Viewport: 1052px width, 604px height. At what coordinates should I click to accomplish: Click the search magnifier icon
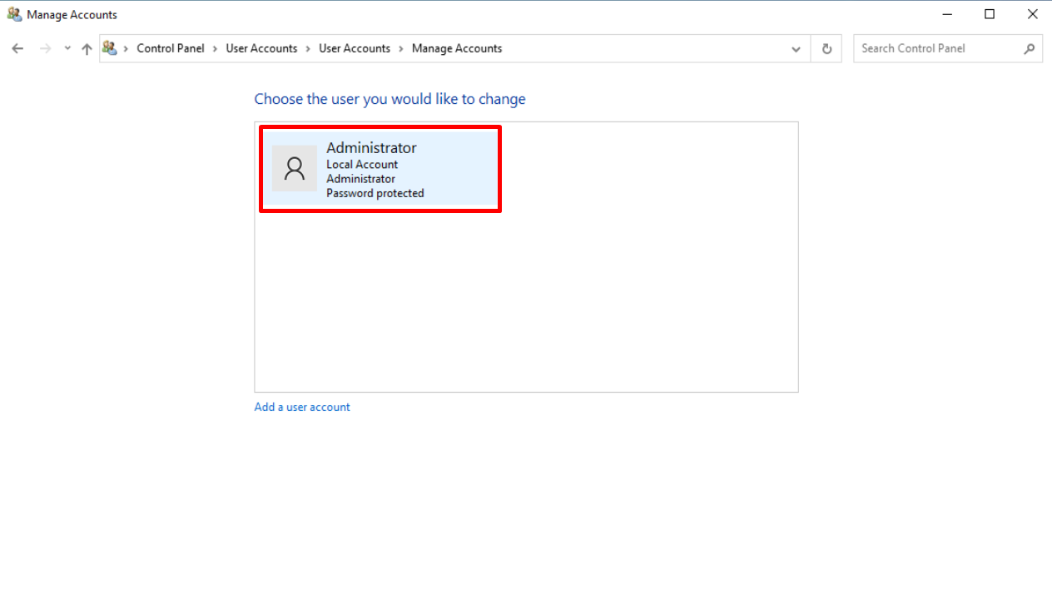[x=1030, y=48]
